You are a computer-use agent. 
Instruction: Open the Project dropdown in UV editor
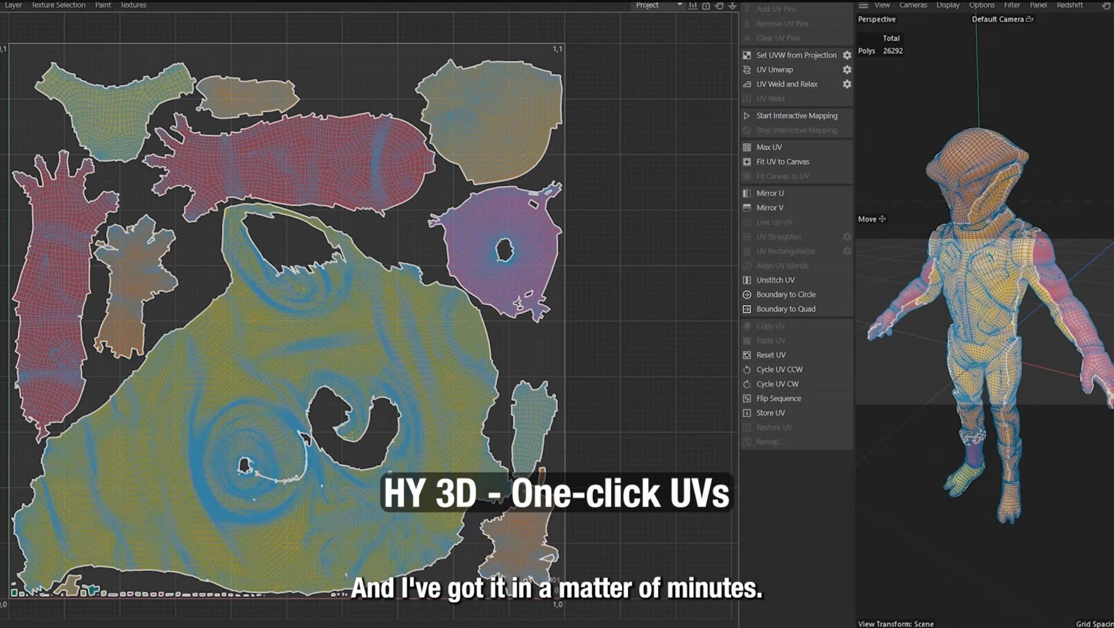click(x=658, y=5)
